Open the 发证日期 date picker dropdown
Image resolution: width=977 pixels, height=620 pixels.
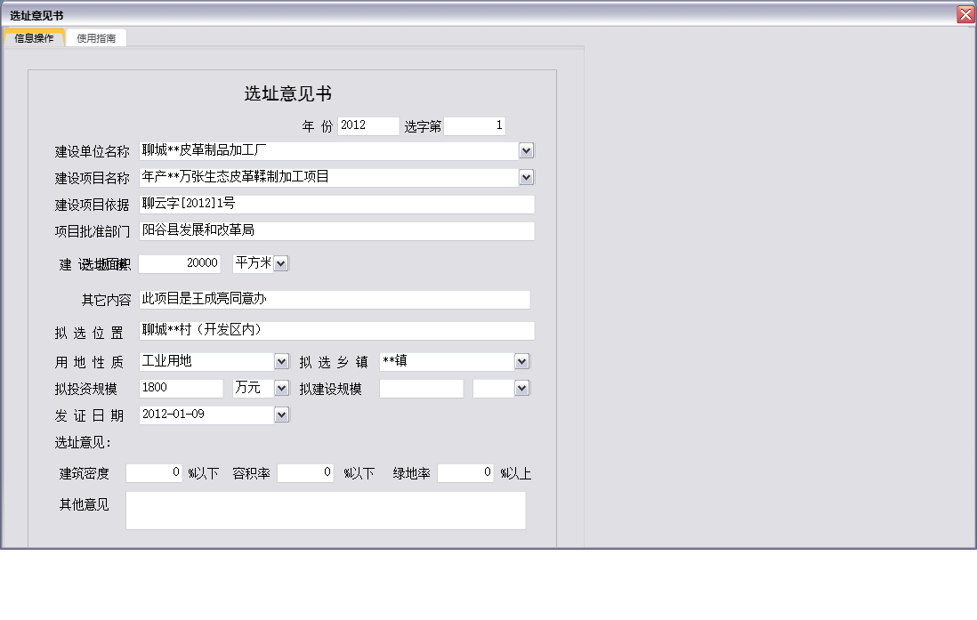(x=282, y=415)
